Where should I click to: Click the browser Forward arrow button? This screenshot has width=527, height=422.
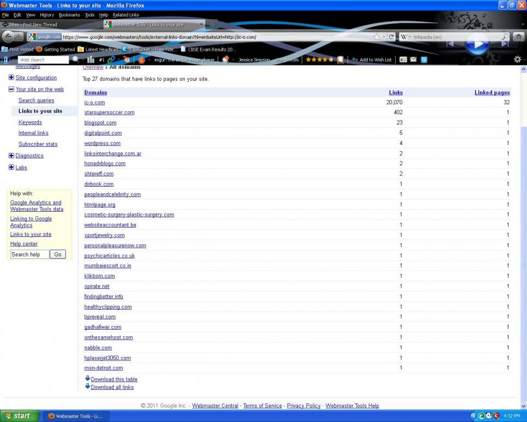(20, 37)
